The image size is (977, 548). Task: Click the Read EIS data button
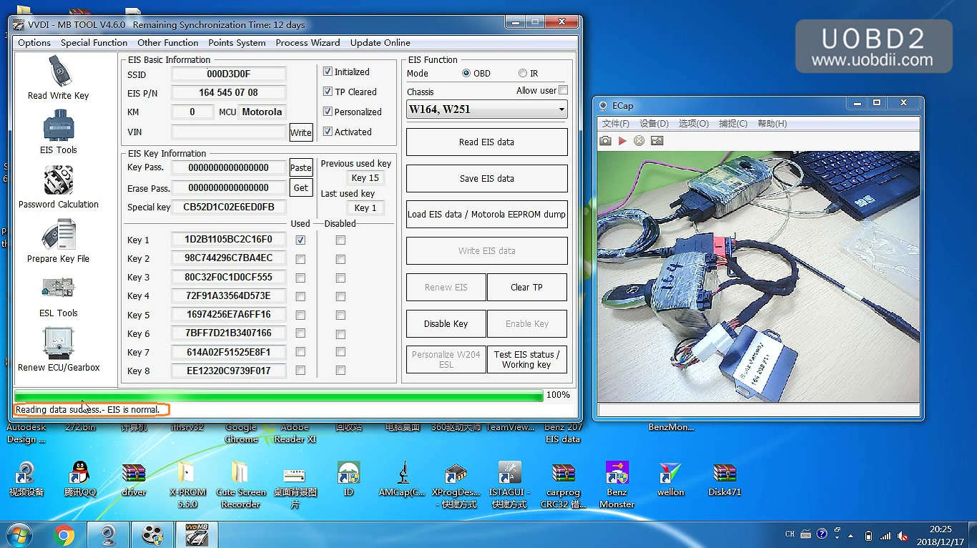point(486,142)
